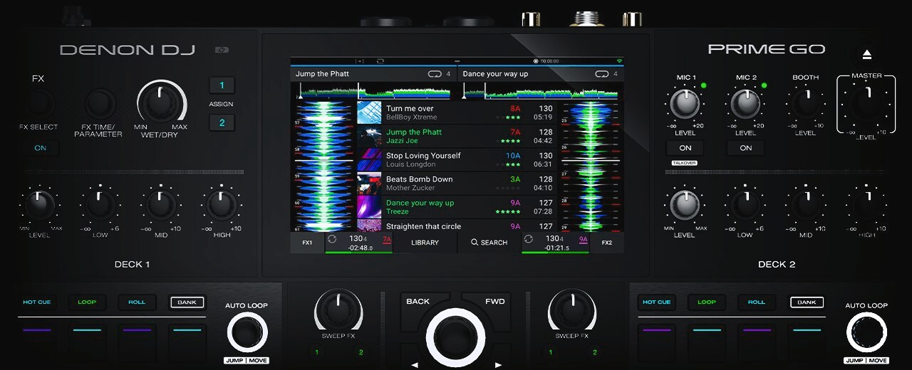This screenshot has height=370, width=912.
Task: Tap the magnifier icon in SEARCH
Action: [475, 243]
